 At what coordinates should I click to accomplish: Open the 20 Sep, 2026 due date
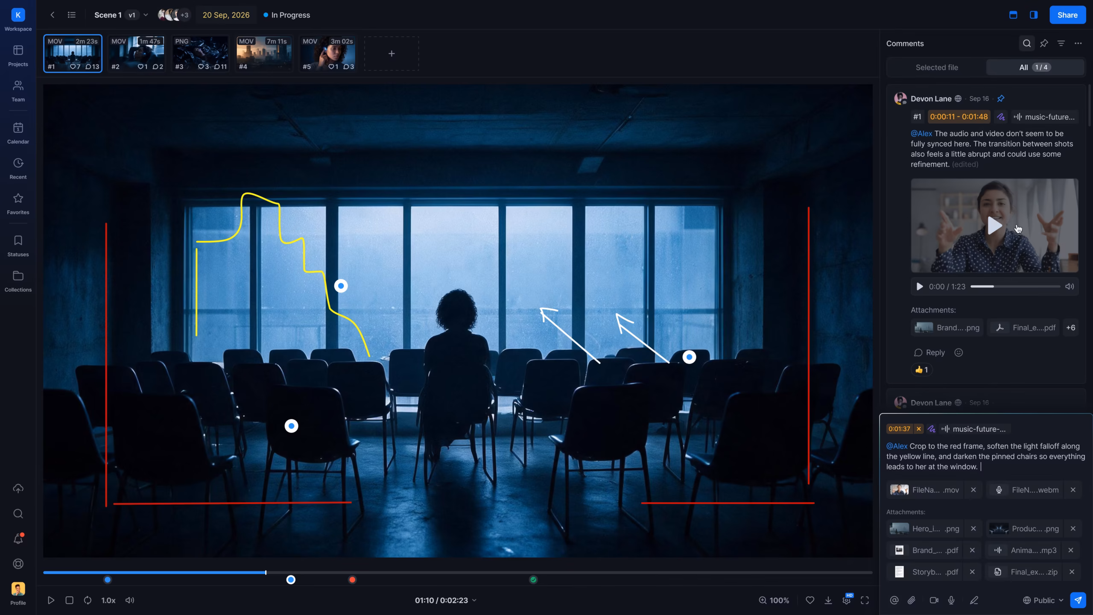226,15
